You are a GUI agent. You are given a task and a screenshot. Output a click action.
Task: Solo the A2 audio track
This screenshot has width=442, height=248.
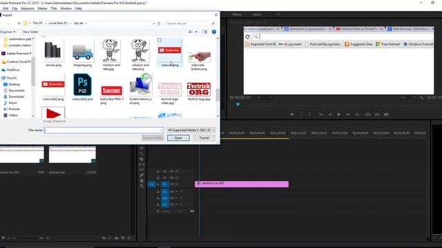[x=181, y=198]
